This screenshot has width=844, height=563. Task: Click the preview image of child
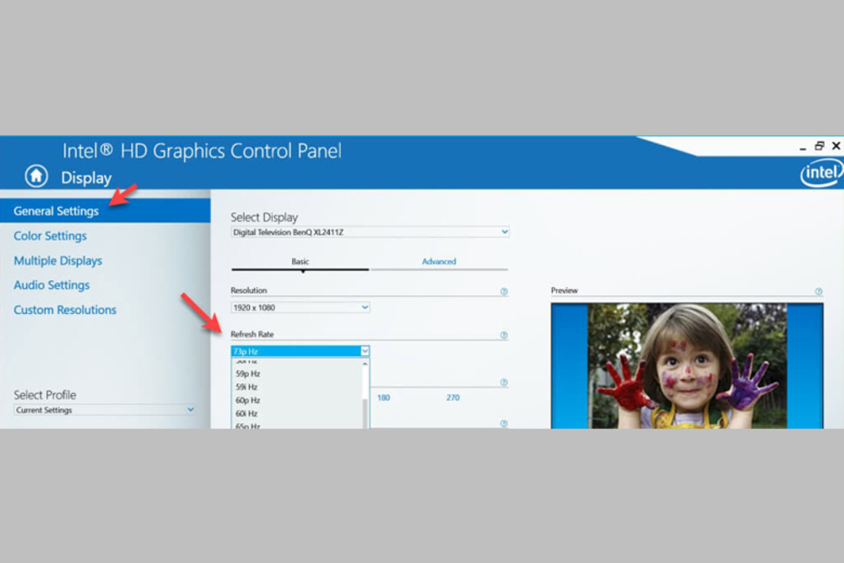[x=686, y=365]
